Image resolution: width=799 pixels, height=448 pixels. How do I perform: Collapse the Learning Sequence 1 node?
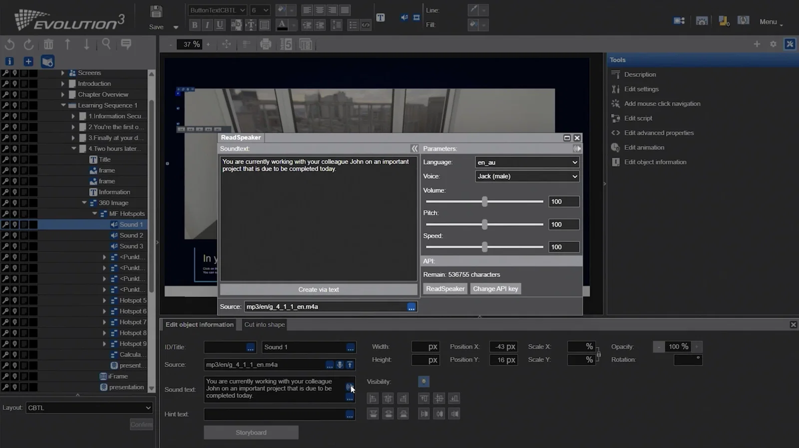click(x=63, y=105)
